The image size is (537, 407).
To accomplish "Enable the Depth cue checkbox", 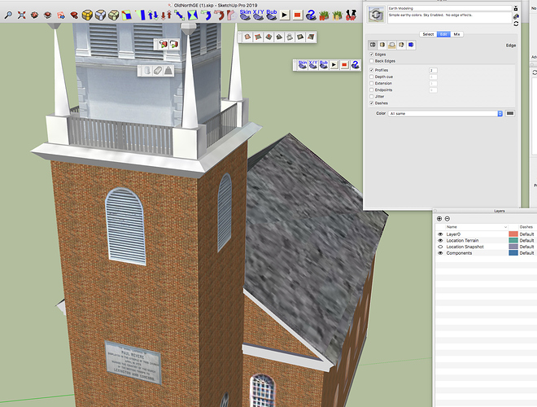I will [x=372, y=77].
